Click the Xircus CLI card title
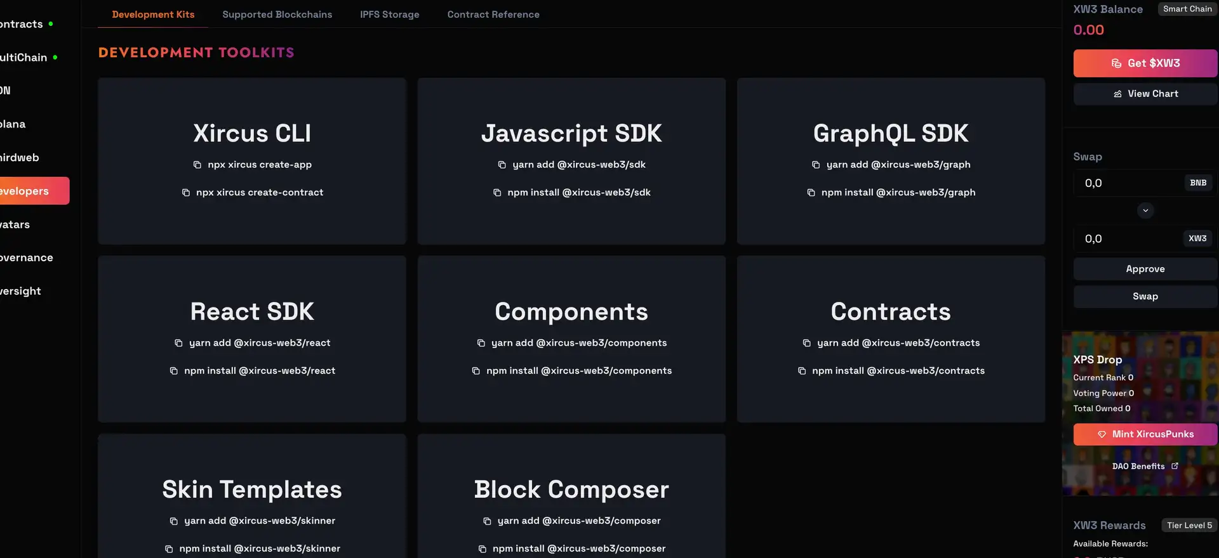This screenshot has width=1219, height=558. coord(252,133)
